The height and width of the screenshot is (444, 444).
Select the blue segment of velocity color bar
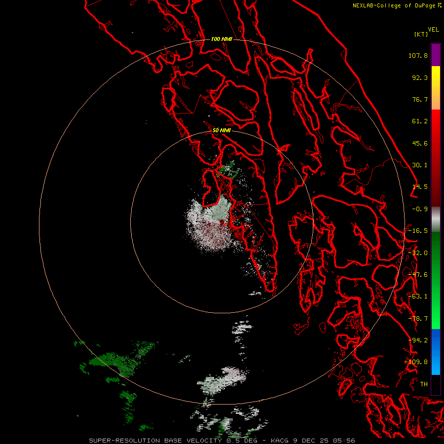click(436, 352)
